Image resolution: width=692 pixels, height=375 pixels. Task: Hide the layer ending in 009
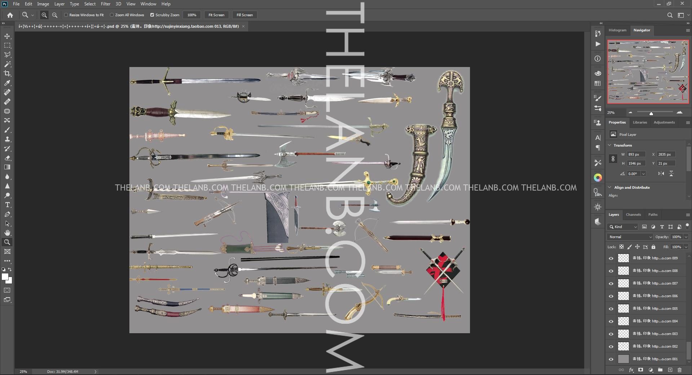pyautogui.click(x=611, y=258)
